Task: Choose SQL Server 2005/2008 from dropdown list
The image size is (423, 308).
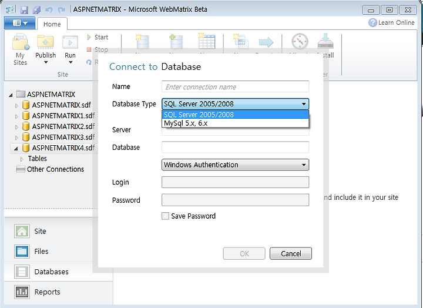Action: click(x=235, y=115)
